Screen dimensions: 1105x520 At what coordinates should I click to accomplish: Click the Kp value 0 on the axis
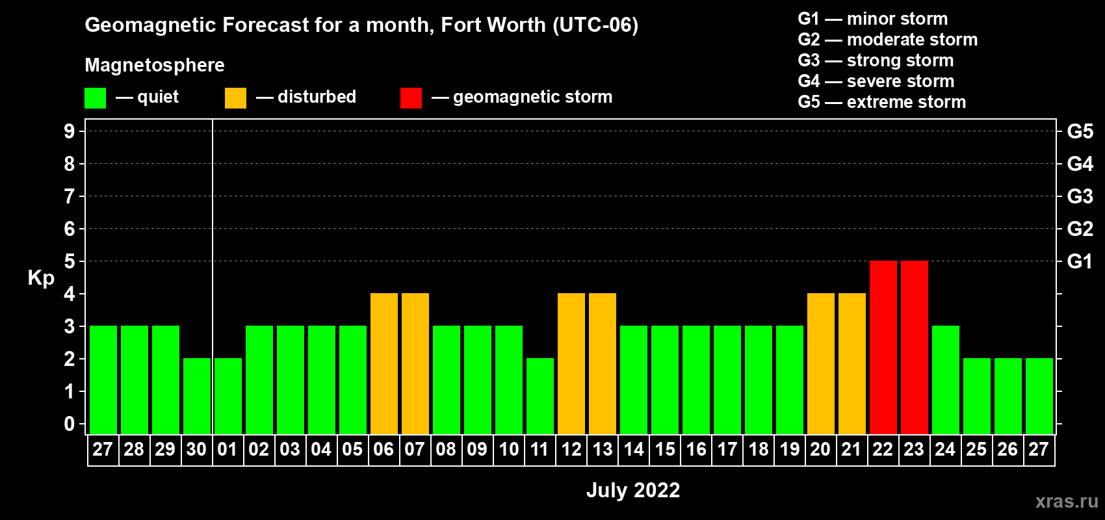(70, 424)
